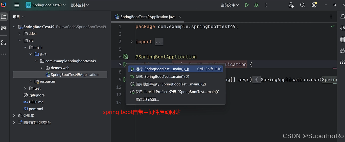Click the green Run button in toolbar
This screenshot has height=142, width=345.
pyautogui.click(x=247, y=5)
